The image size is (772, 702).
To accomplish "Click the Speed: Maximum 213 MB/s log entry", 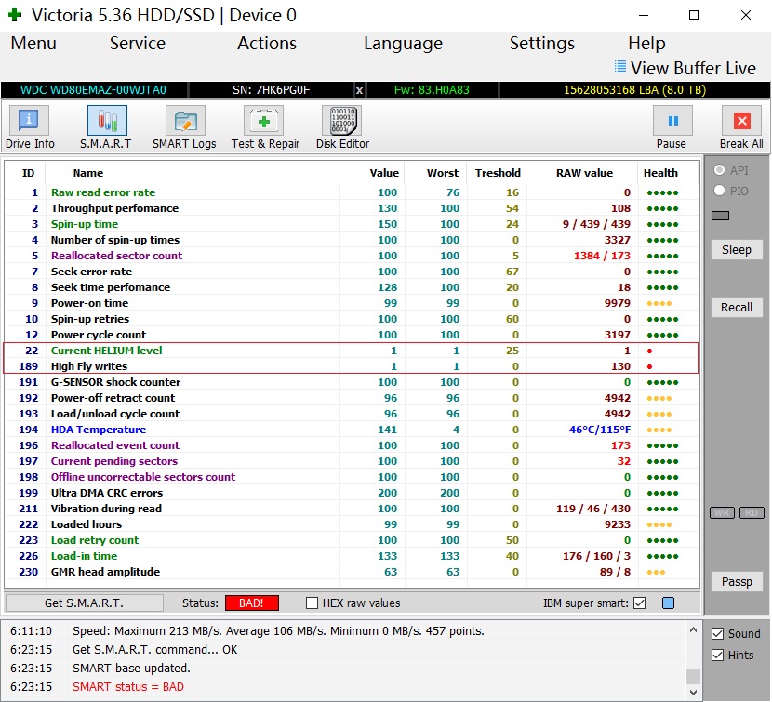I will coord(278,631).
